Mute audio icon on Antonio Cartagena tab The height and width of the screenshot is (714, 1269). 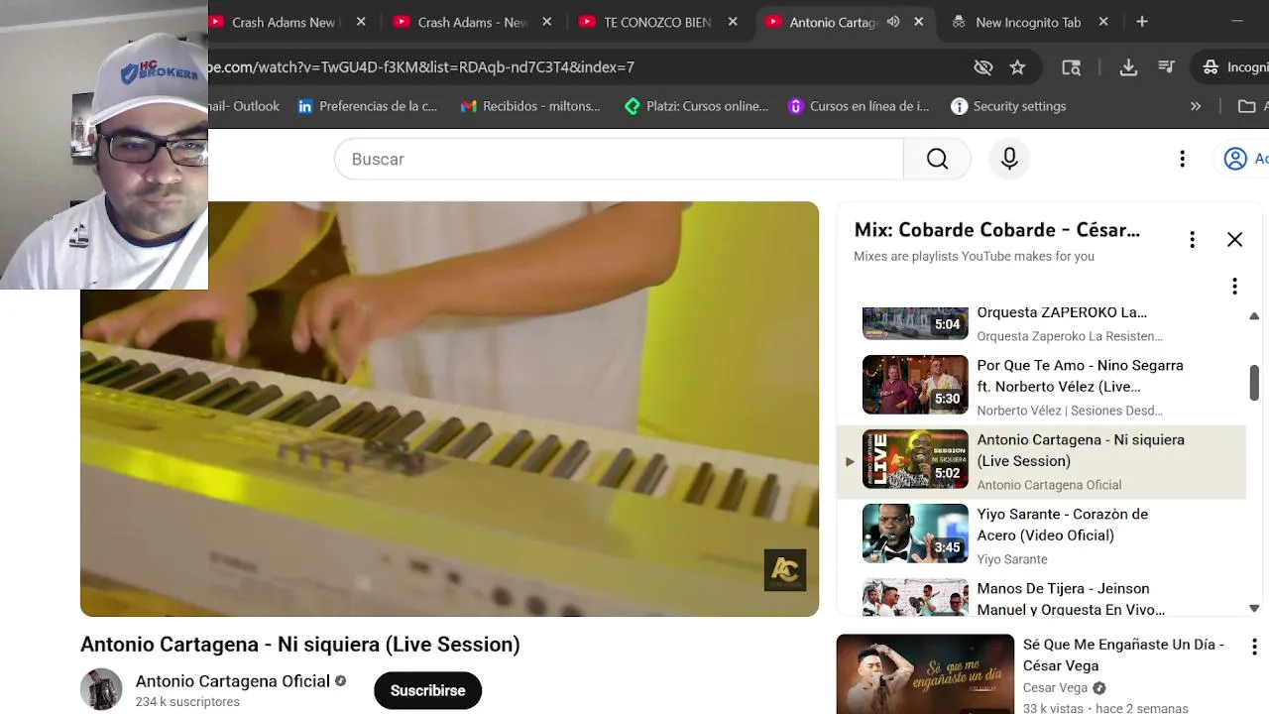tap(893, 22)
